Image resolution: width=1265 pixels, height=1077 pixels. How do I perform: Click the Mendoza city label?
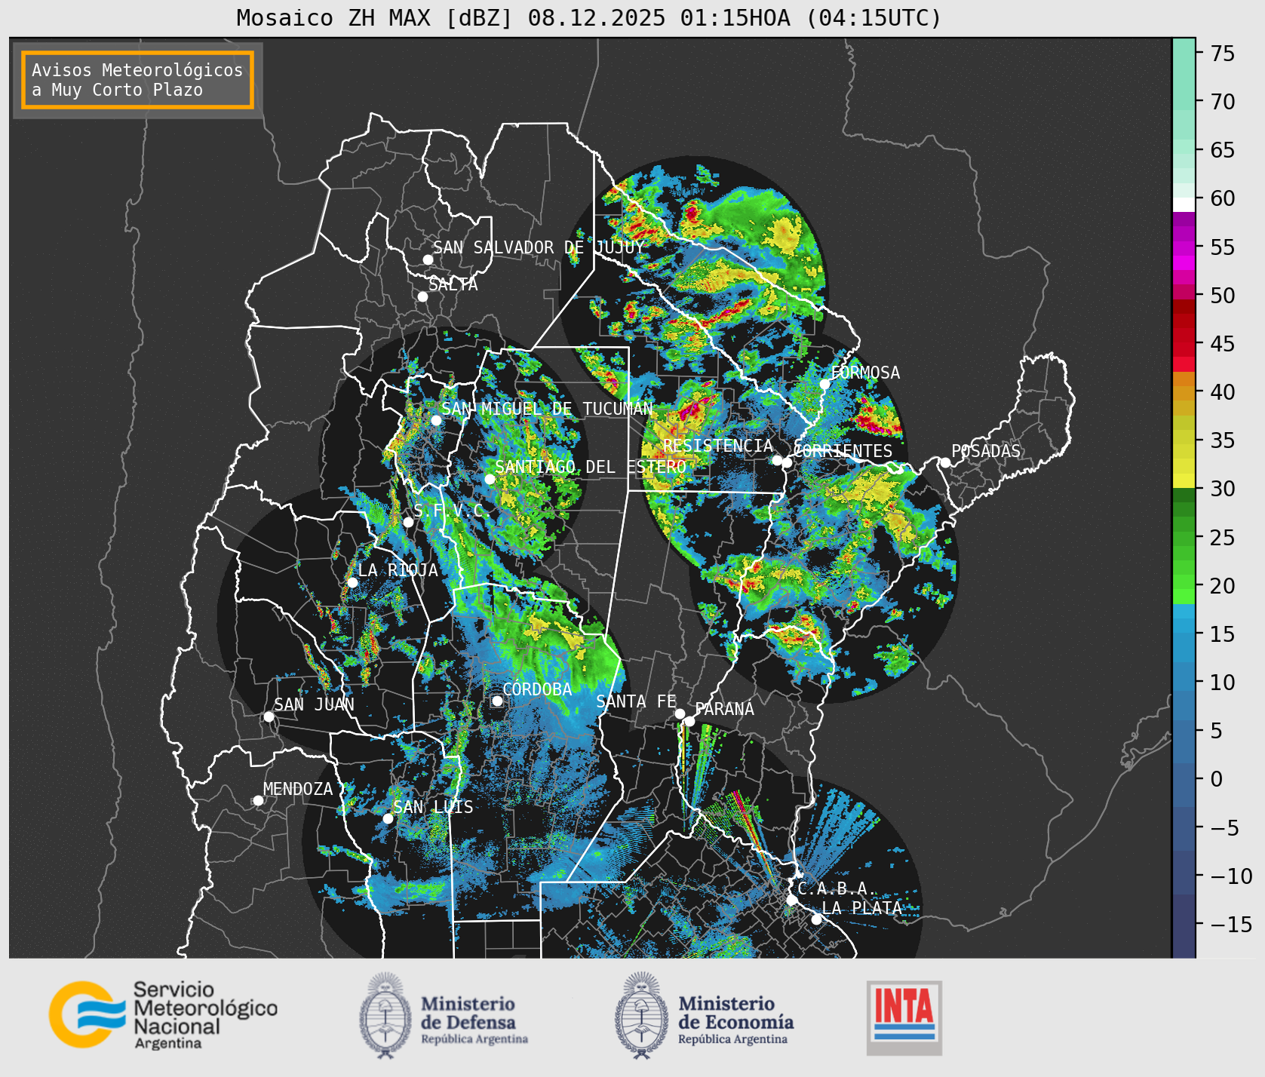coord(298,789)
